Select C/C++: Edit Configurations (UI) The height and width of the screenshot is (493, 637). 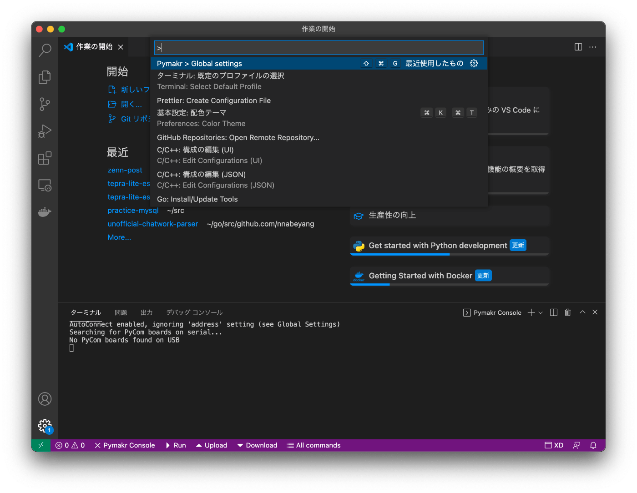[319, 155]
